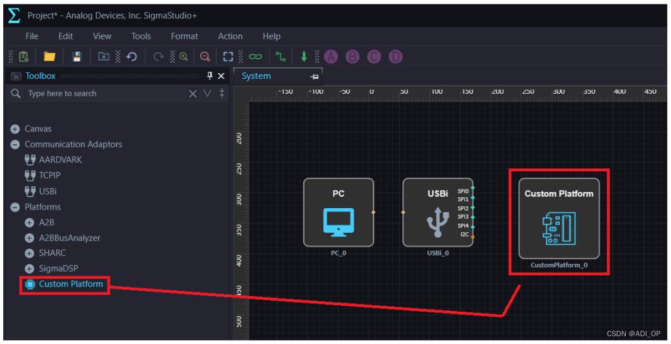671x344 pixels.
Task: Click the close project folder icon
Action: pos(103,56)
